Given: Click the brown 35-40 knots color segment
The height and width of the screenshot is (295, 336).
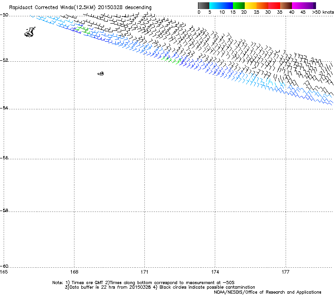Looking at the screenshot, I should coord(286,5).
